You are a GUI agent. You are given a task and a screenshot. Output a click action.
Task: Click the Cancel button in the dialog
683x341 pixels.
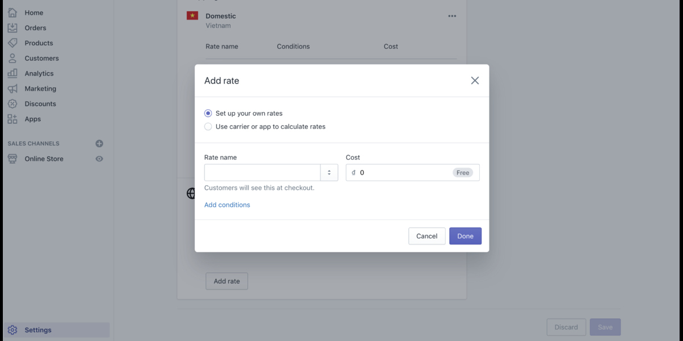pos(426,236)
